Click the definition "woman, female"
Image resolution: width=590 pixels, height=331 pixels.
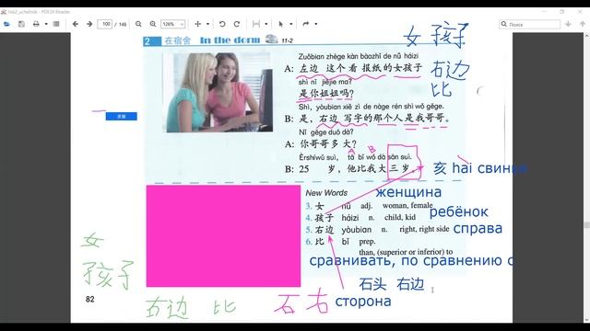407,206
